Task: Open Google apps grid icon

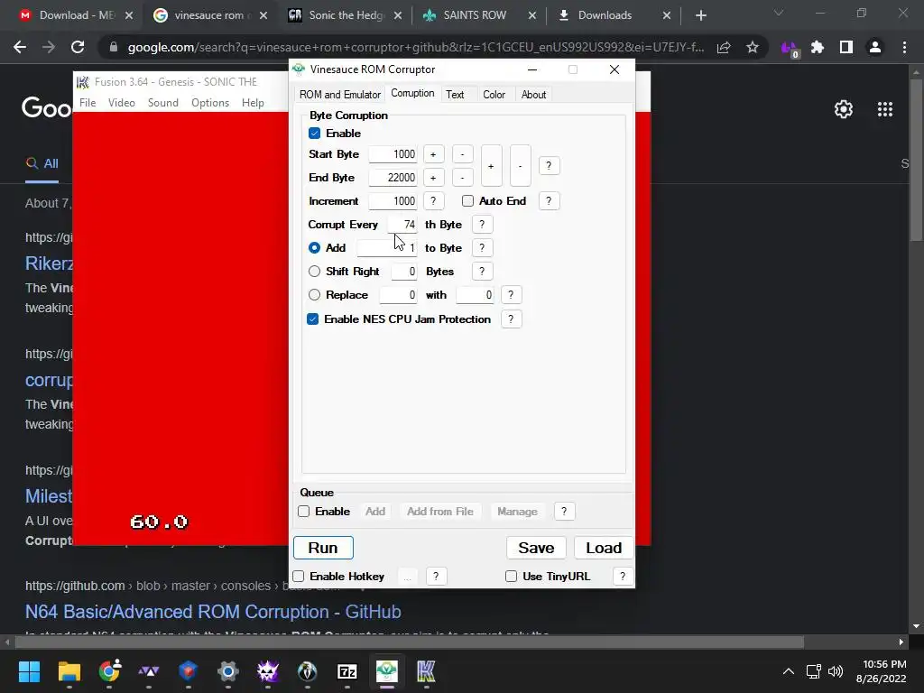Action: click(x=885, y=109)
